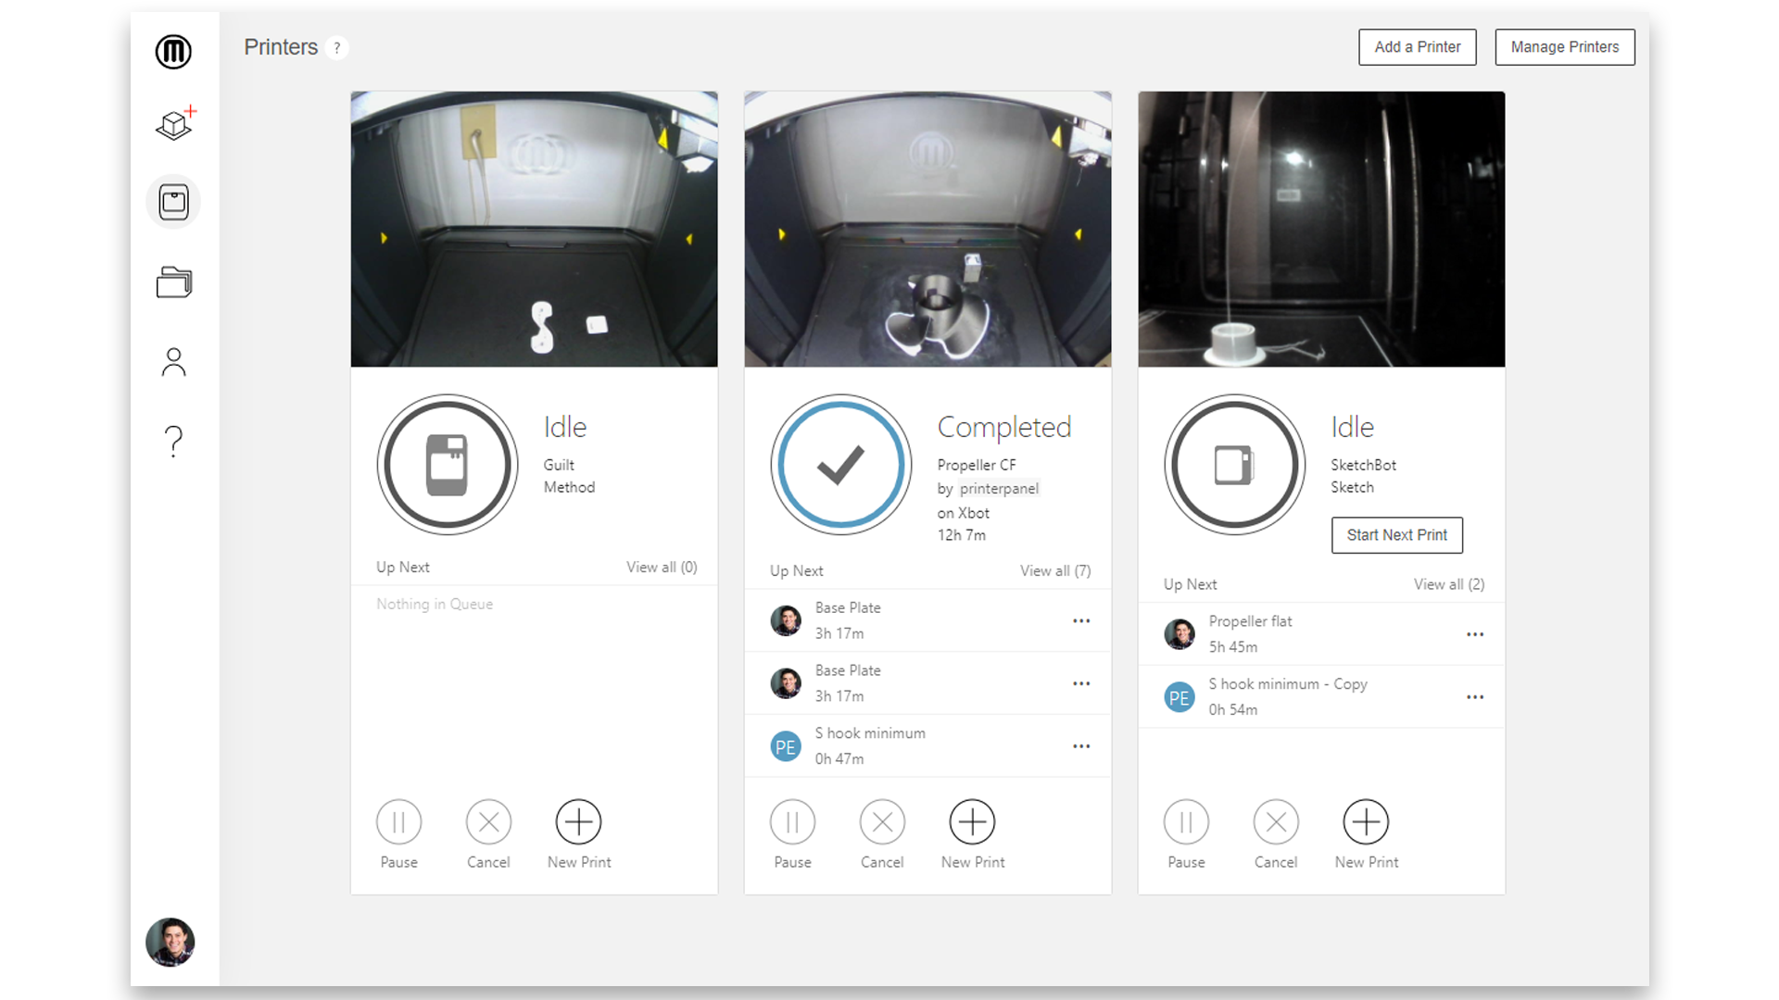Select the Printers sidebar icon
The width and height of the screenshot is (1779, 1000).
(x=173, y=202)
